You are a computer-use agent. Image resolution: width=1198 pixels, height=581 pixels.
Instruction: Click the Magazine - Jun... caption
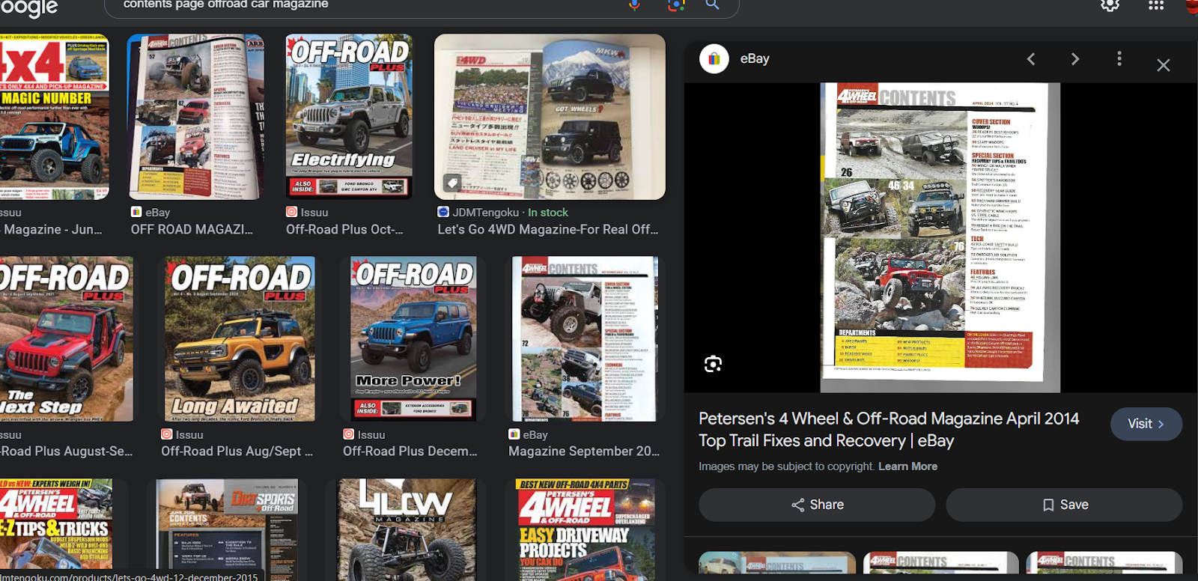click(x=52, y=230)
